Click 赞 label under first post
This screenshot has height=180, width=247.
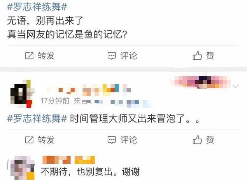tap(210, 56)
